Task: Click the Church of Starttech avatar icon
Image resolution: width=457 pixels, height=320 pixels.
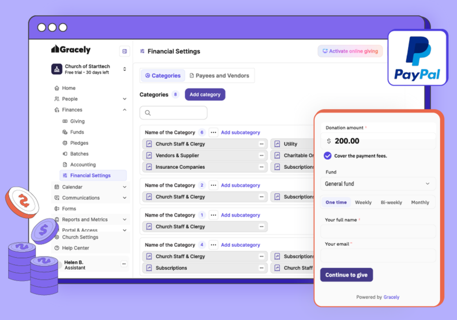Action: pos(57,69)
